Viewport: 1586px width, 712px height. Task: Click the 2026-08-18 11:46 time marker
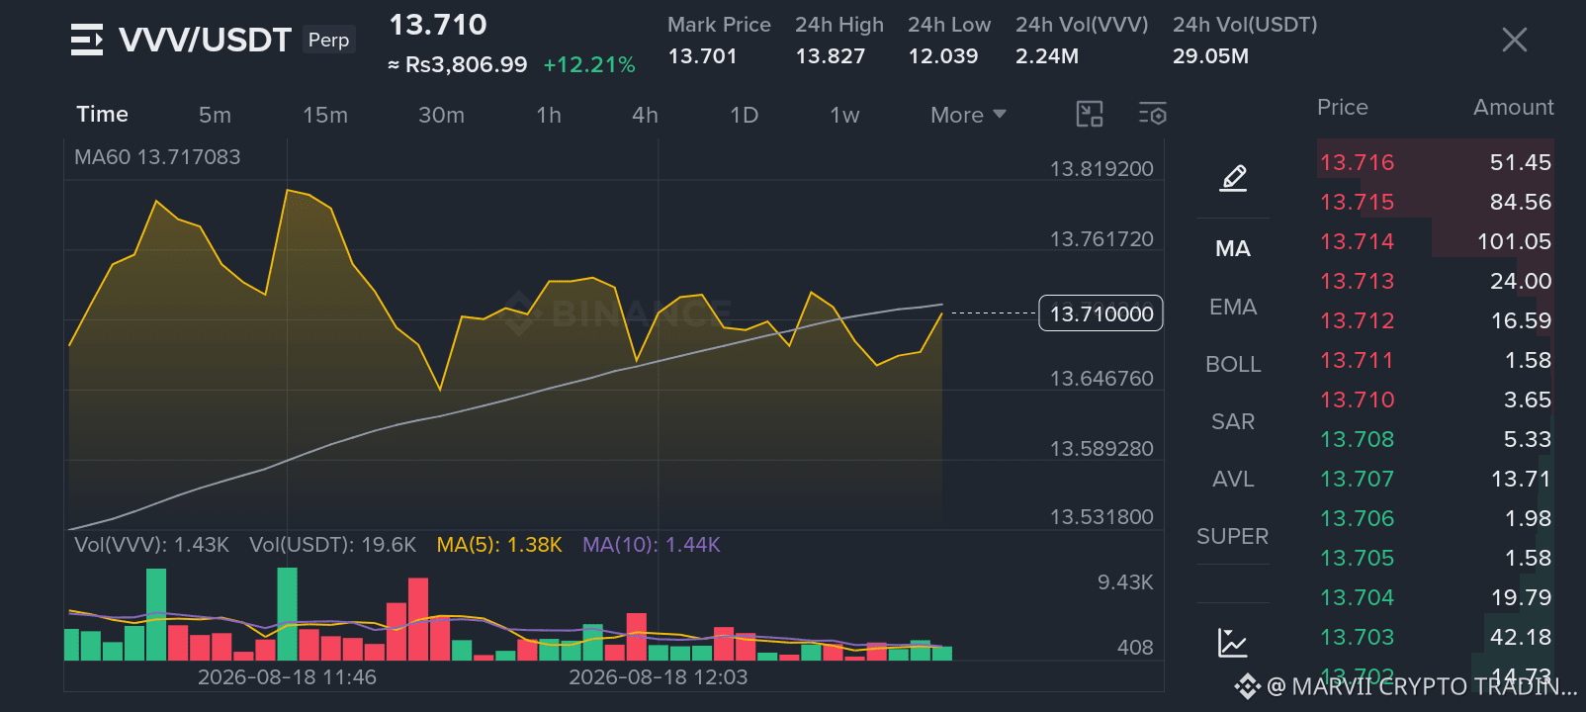[x=287, y=677]
